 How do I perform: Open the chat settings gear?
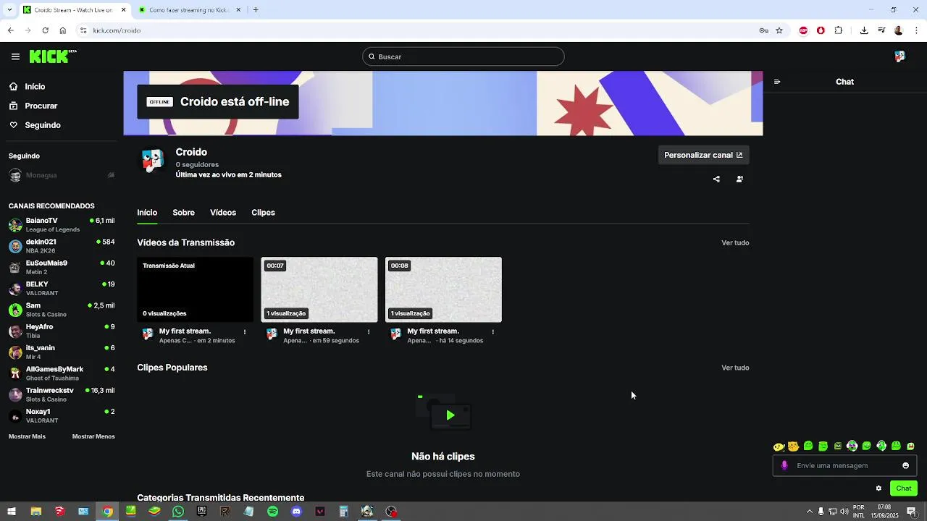pyautogui.click(x=878, y=488)
